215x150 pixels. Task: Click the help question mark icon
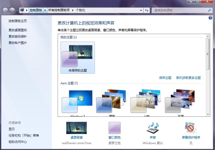pos(210,18)
